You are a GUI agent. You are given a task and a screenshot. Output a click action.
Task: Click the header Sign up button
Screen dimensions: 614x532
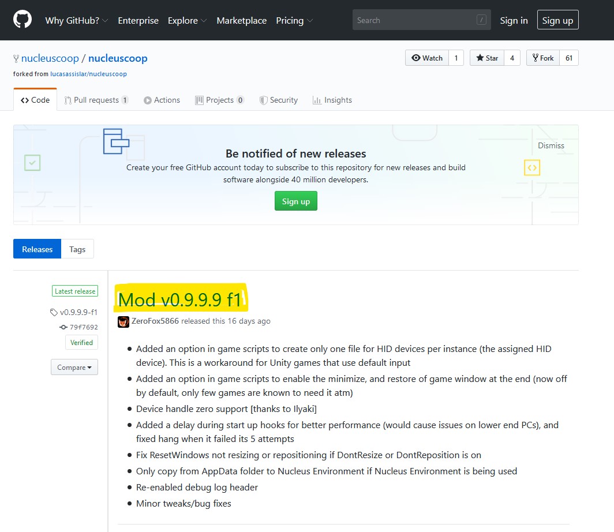click(x=557, y=20)
